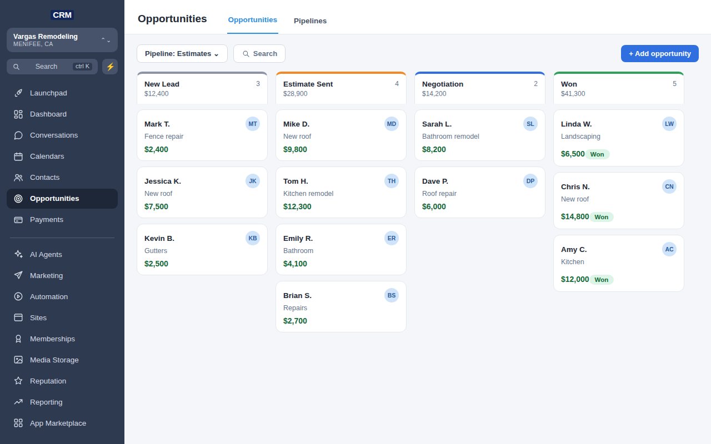Image resolution: width=711 pixels, height=444 pixels.
Task: Click the Marketing paper plane icon
Action: pyautogui.click(x=18, y=276)
